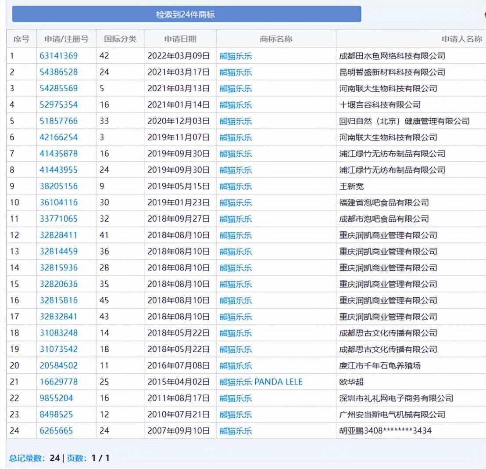Screen dimensions: 486x469
Task: Click the 申请日期 column header
Action: tap(180, 39)
